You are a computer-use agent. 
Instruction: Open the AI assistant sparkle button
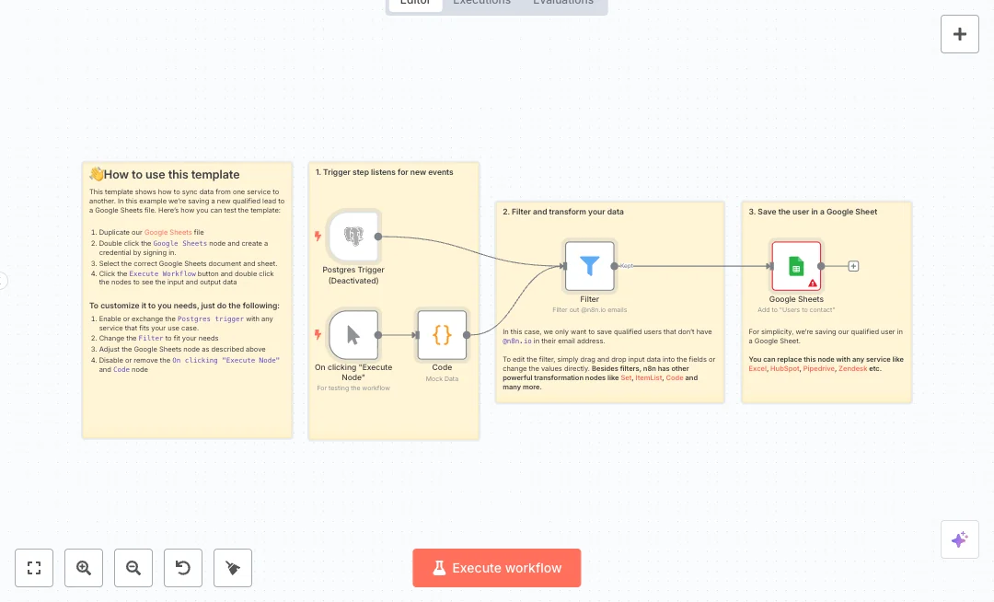(959, 539)
